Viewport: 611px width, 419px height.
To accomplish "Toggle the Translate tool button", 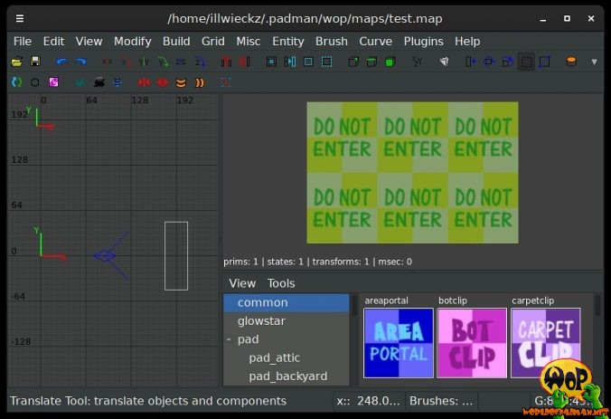I will point(470,62).
